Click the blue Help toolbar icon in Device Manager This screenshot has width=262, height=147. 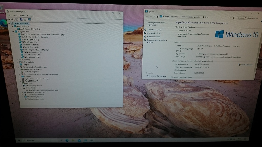point(21,19)
